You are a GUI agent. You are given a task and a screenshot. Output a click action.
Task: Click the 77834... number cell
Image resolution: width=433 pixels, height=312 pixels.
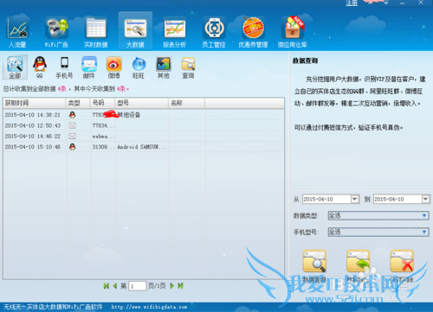coord(103,125)
